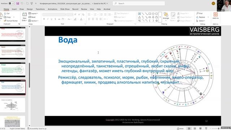231x130 pixels.
Task: Click the Find button
Action: tap(200, 13)
